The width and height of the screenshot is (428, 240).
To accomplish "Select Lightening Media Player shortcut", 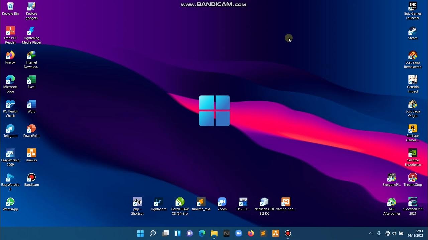I will (31, 35).
